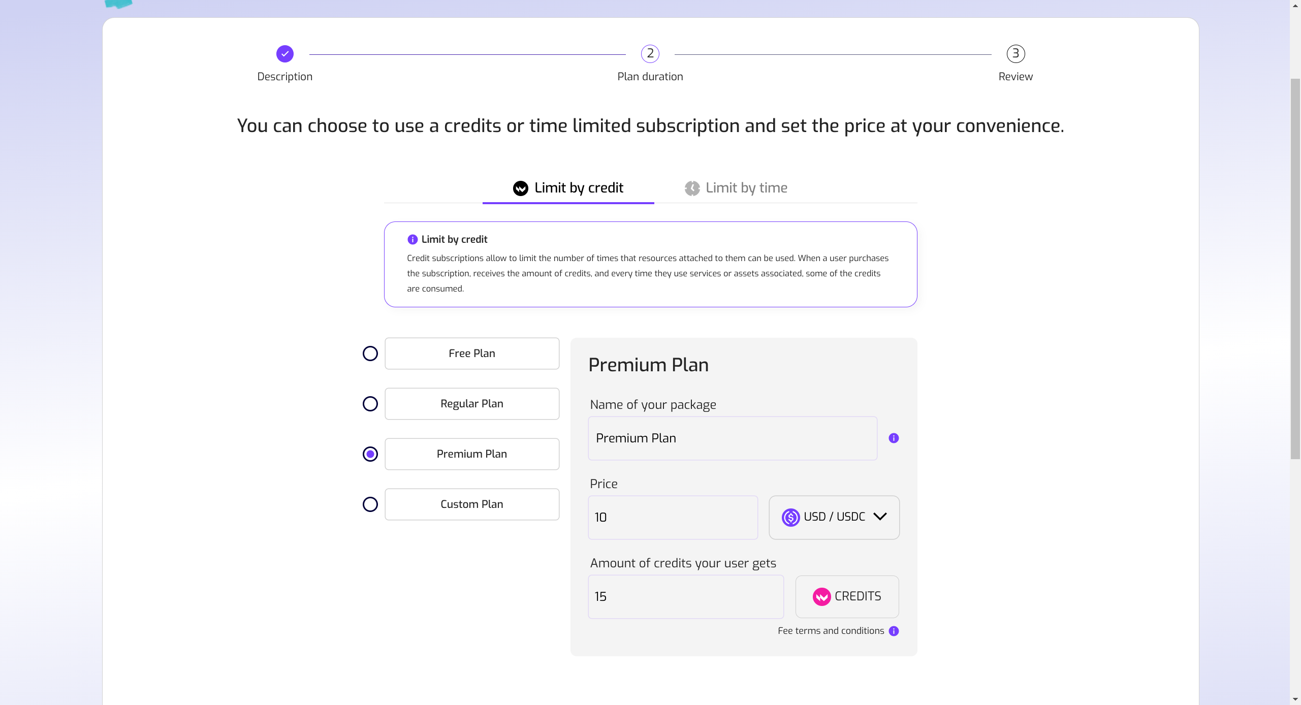This screenshot has width=1301, height=705.
Task: Click the page vertical scrollbar thumb
Action: point(1295,269)
